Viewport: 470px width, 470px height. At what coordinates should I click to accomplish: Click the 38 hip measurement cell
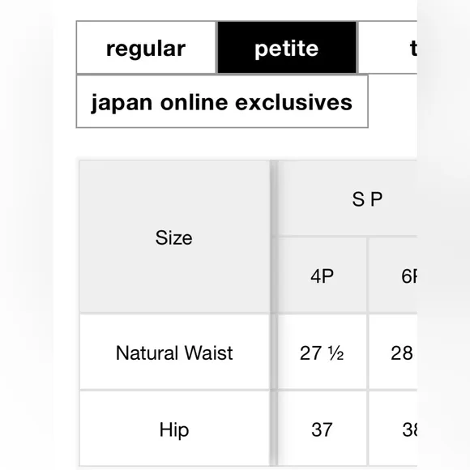coord(393,429)
